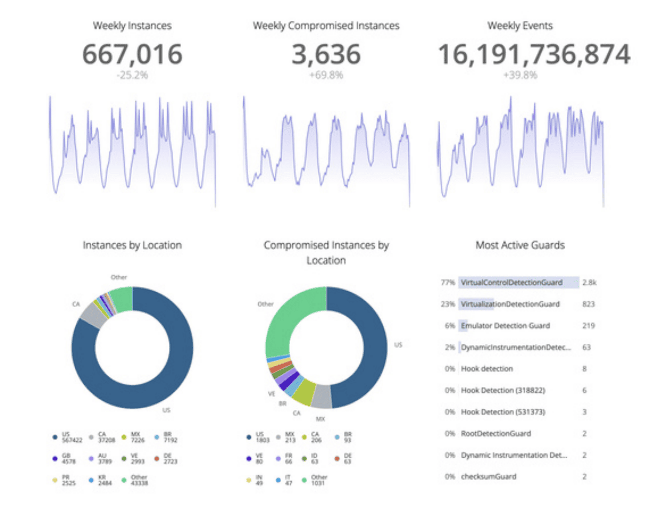The image size is (672, 519).
Task: Click the IT 47 legend swatch
Action: pos(279,480)
